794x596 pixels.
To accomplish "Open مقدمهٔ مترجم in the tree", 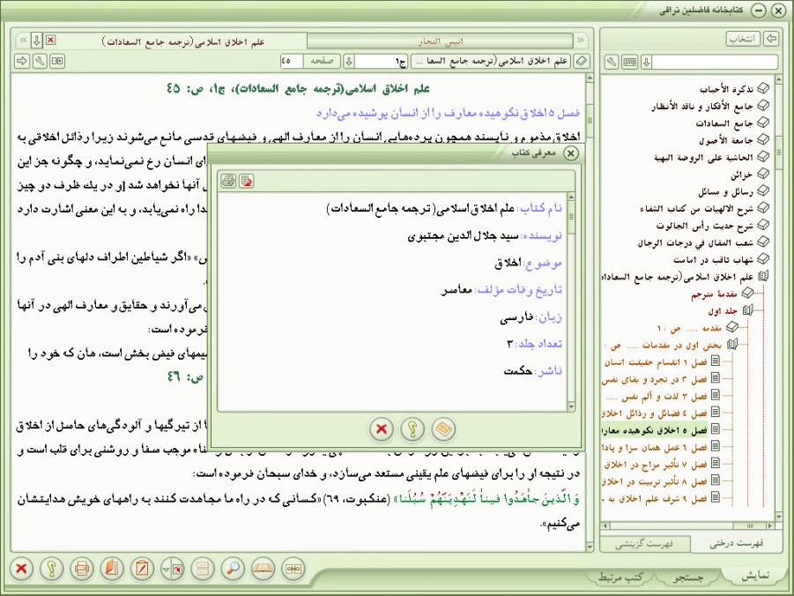I will pos(714,294).
